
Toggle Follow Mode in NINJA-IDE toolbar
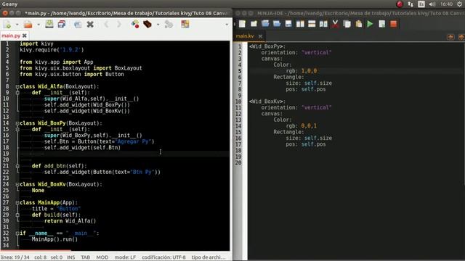(x=323, y=24)
